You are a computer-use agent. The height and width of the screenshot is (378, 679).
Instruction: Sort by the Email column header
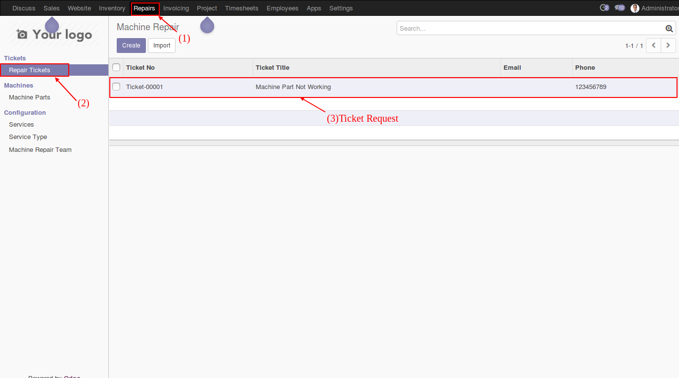[537, 67]
